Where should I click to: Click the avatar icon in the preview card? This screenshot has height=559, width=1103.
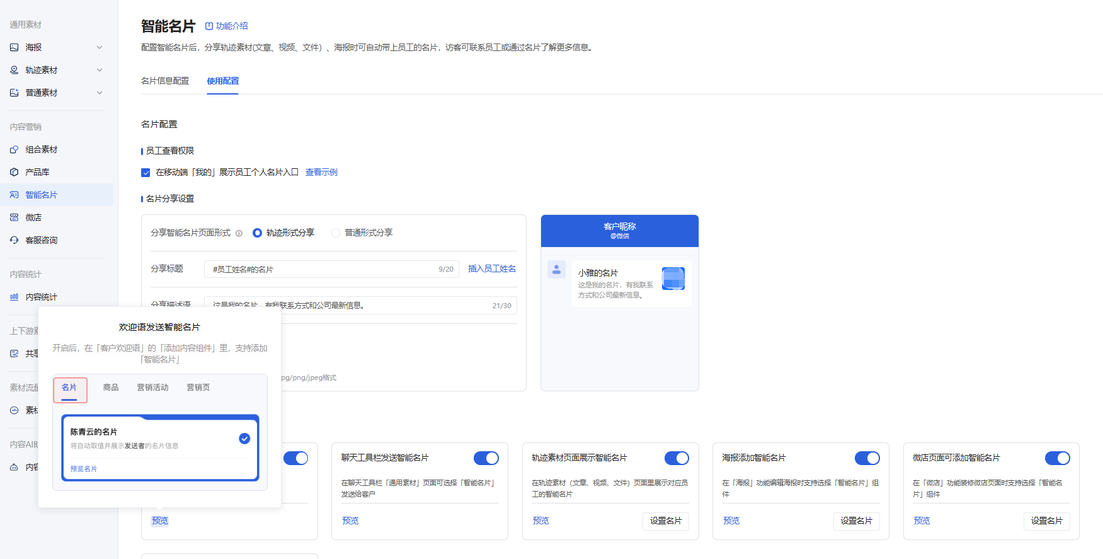click(x=556, y=270)
